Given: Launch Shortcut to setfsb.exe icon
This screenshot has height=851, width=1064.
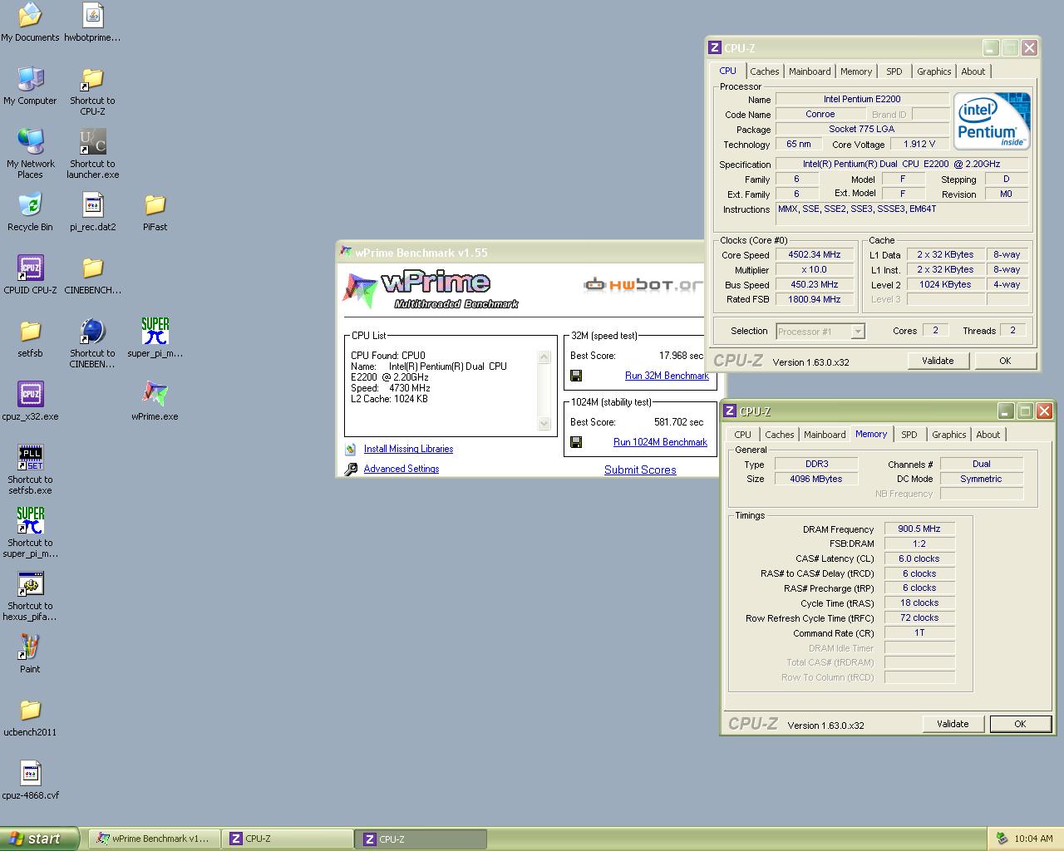Looking at the screenshot, I should point(30,470).
